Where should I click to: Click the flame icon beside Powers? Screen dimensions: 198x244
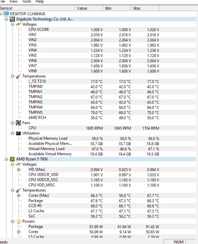(x=18, y=221)
